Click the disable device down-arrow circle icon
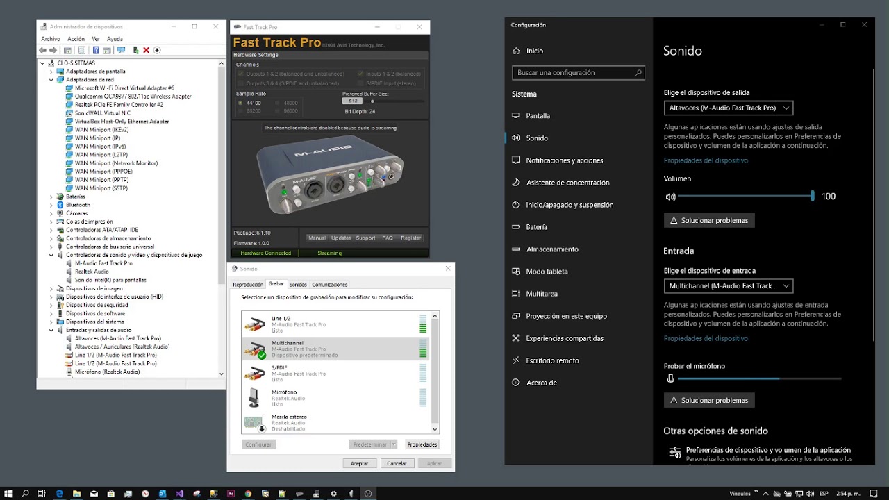The height and width of the screenshot is (500, 889). [157, 50]
